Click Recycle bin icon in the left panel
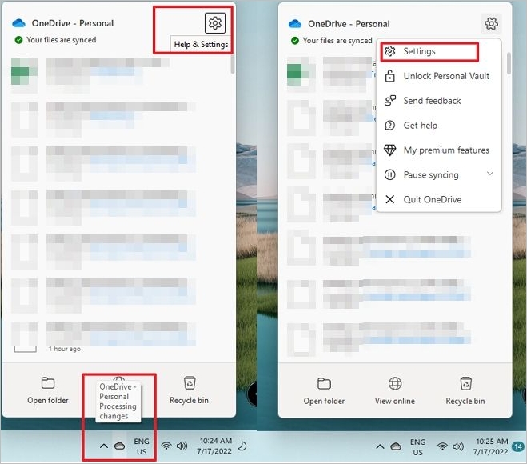The height and width of the screenshot is (464, 527). [190, 383]
